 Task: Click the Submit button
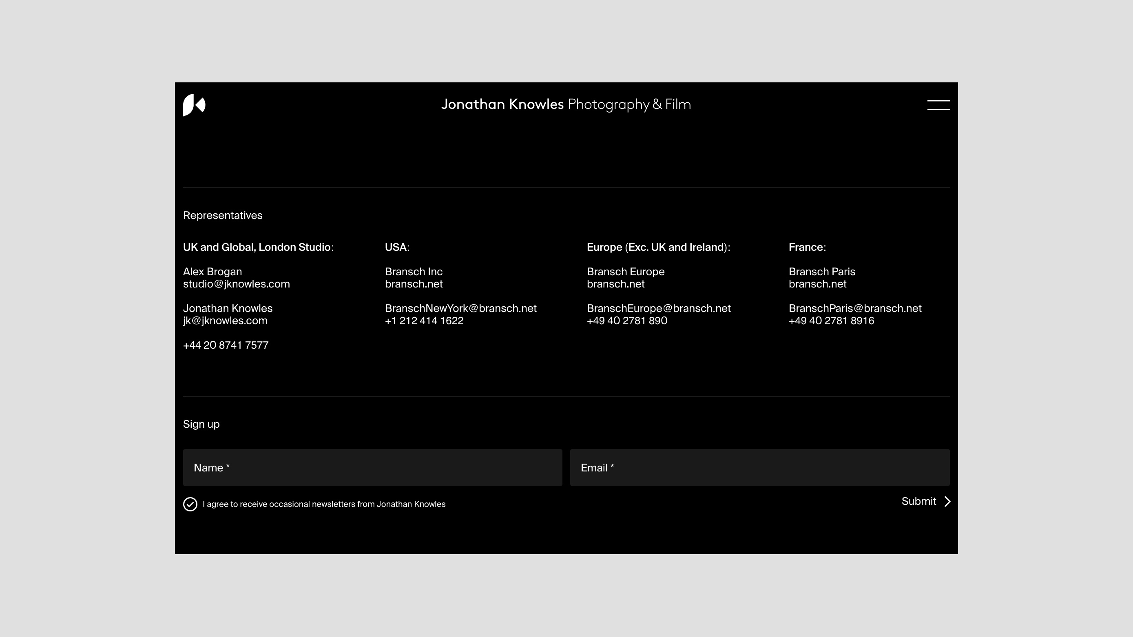[x=919, y=501]
